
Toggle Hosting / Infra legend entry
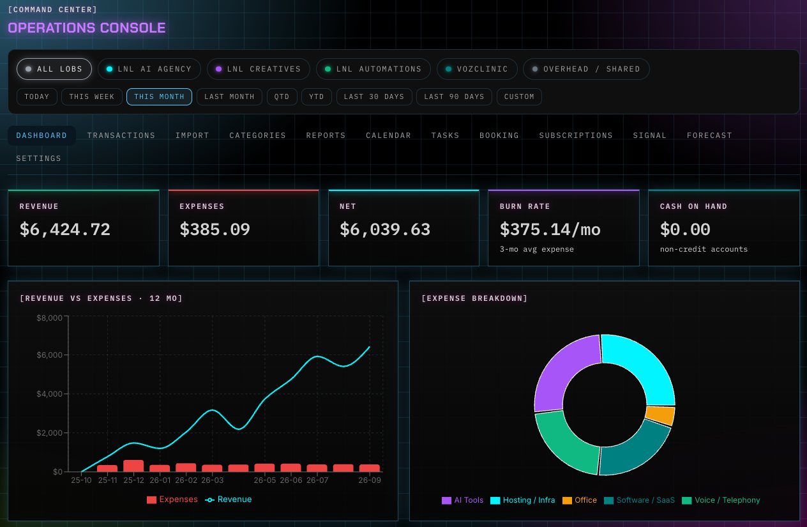(522, 500)
